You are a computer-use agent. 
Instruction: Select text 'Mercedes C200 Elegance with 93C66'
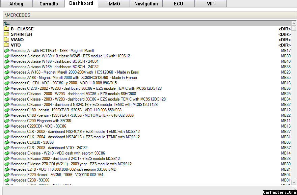click(40, 121)
